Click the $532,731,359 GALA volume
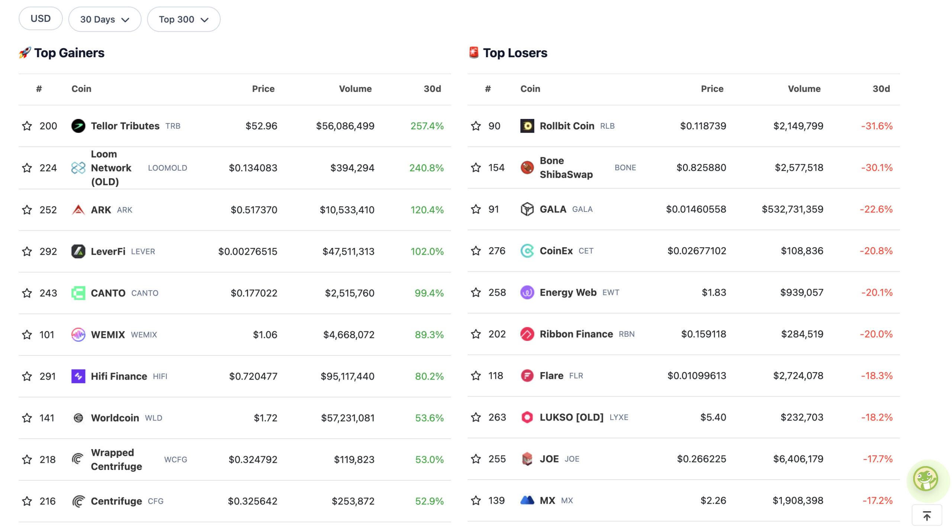 click(792, 209)
